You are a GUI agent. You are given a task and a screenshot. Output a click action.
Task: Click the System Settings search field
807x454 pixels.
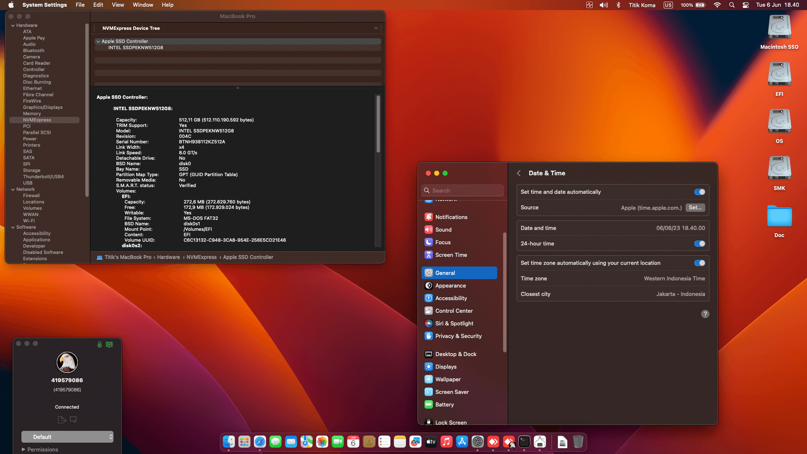[462, 190]
